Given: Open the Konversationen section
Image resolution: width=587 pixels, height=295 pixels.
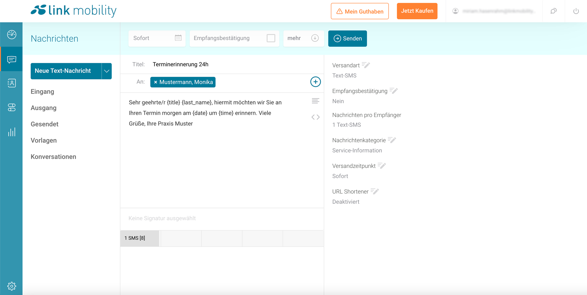Looking at the screenshot, I should coord(54,157).
